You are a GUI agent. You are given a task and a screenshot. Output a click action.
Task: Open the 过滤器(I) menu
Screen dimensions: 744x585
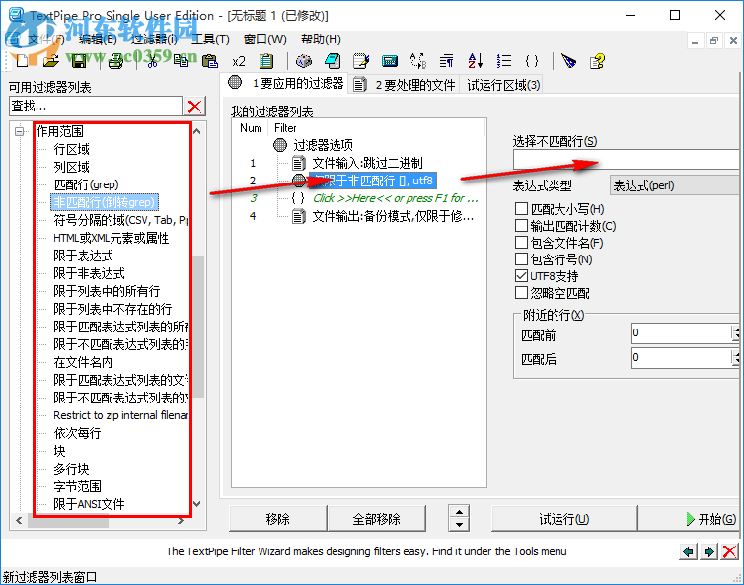155,39
